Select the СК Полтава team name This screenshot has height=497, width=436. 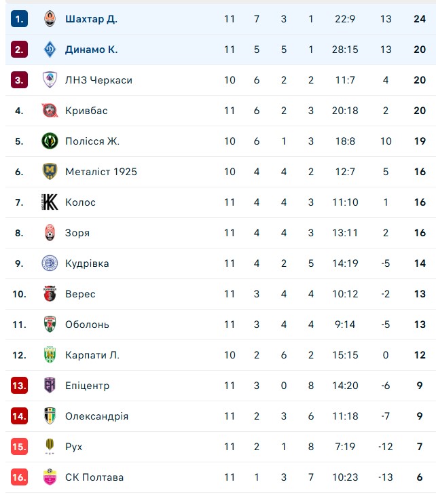click(94, 477)
